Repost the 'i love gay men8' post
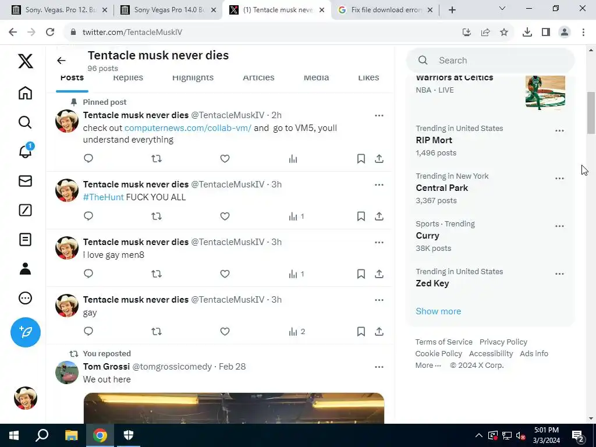596x447 pixels. (157, 274)
